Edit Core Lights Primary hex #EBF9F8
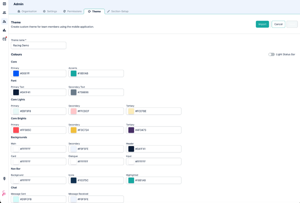Screen dimensions: 300x203 (39, 111)
